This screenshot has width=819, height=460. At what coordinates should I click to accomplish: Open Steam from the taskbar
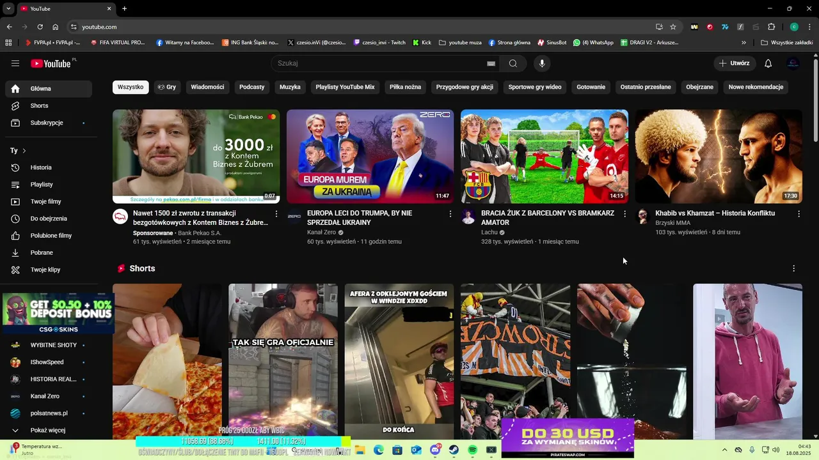coord(454,450)
